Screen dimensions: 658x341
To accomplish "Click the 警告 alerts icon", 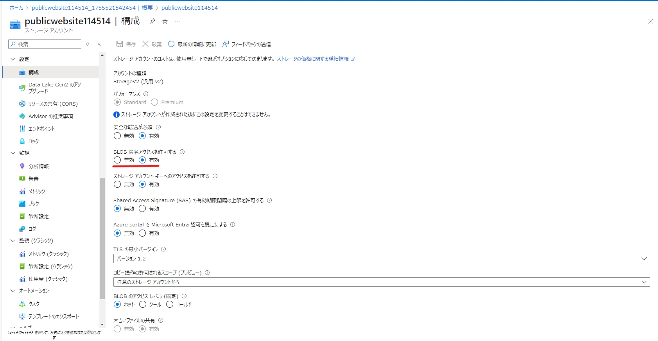I will (x=22, y=179).
